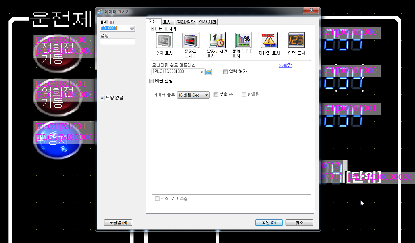
Task: Click the dialog title bar app icon
Action: click(100, 12)
